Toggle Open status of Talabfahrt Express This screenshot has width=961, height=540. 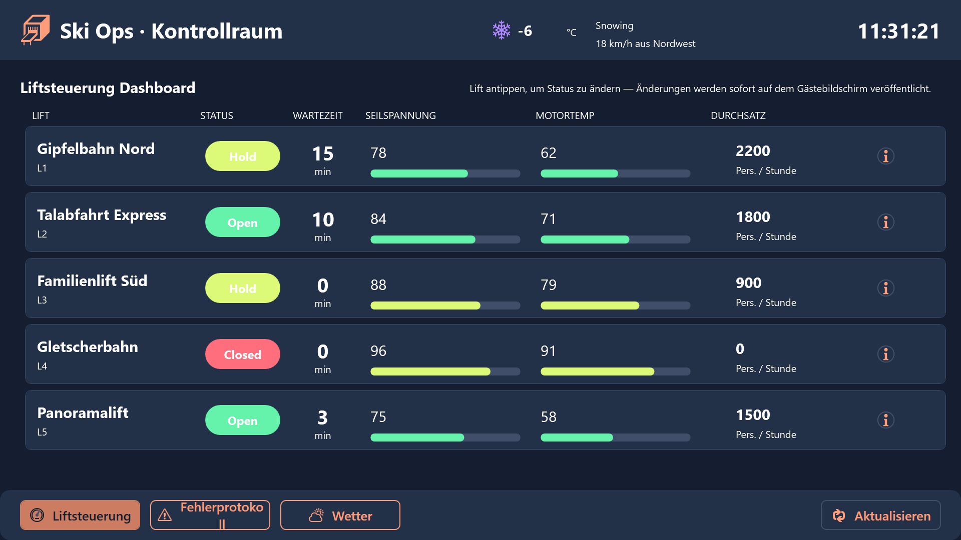click(x=243, y=222)
